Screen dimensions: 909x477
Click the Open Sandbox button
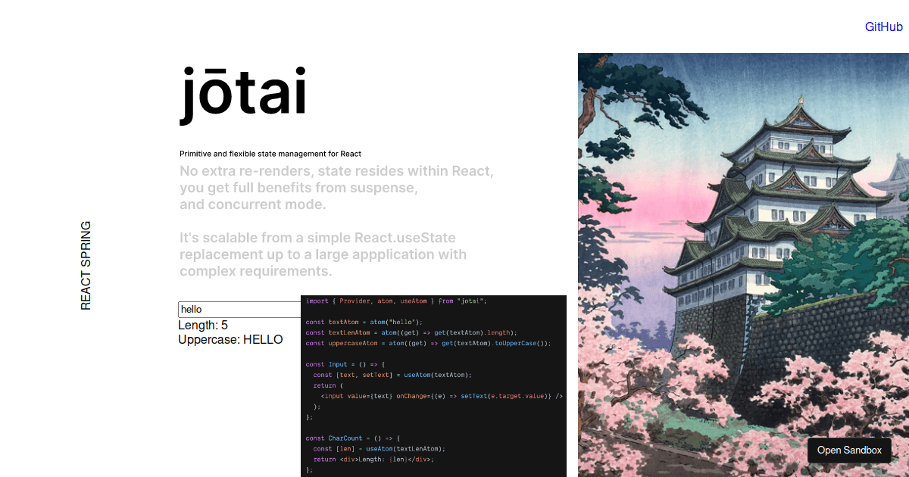(x=849, y=450)
